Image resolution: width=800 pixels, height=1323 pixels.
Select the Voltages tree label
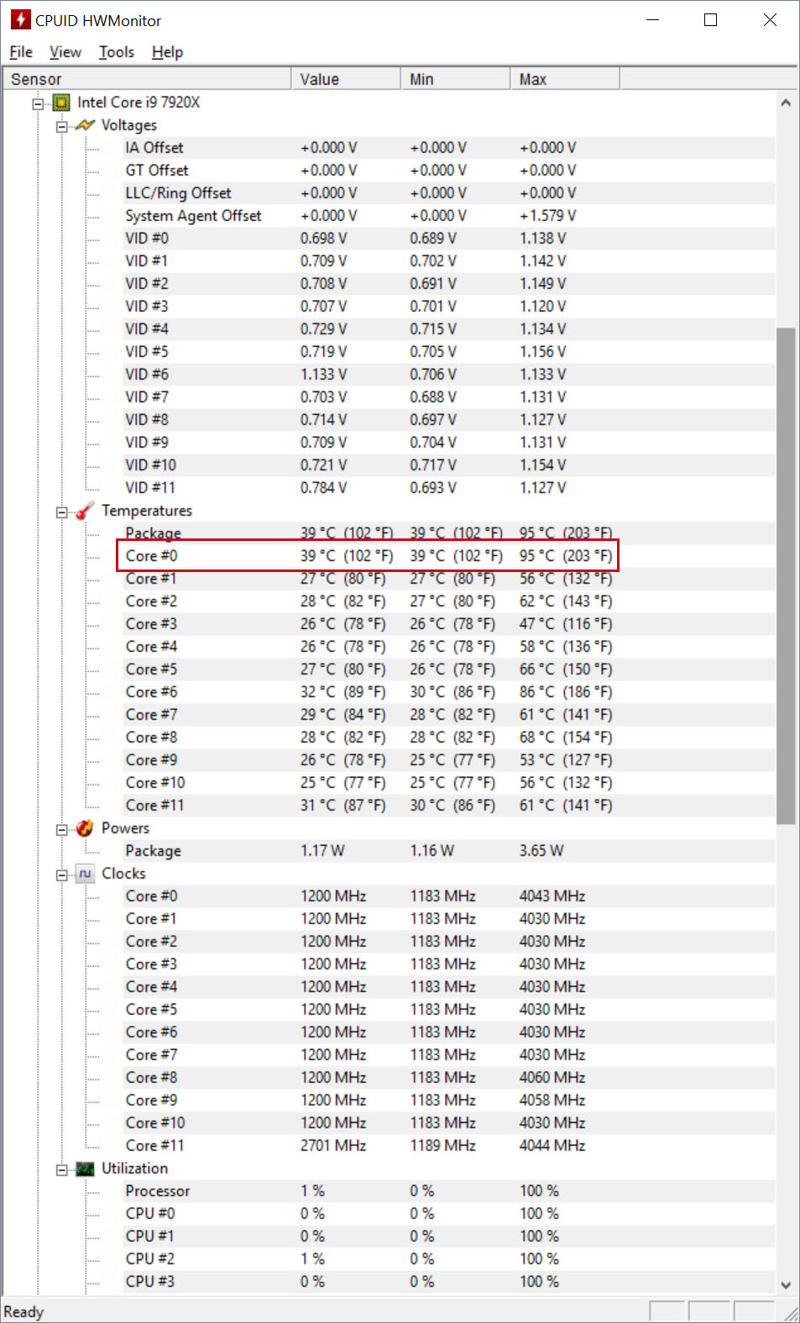(x=129, y=125)
